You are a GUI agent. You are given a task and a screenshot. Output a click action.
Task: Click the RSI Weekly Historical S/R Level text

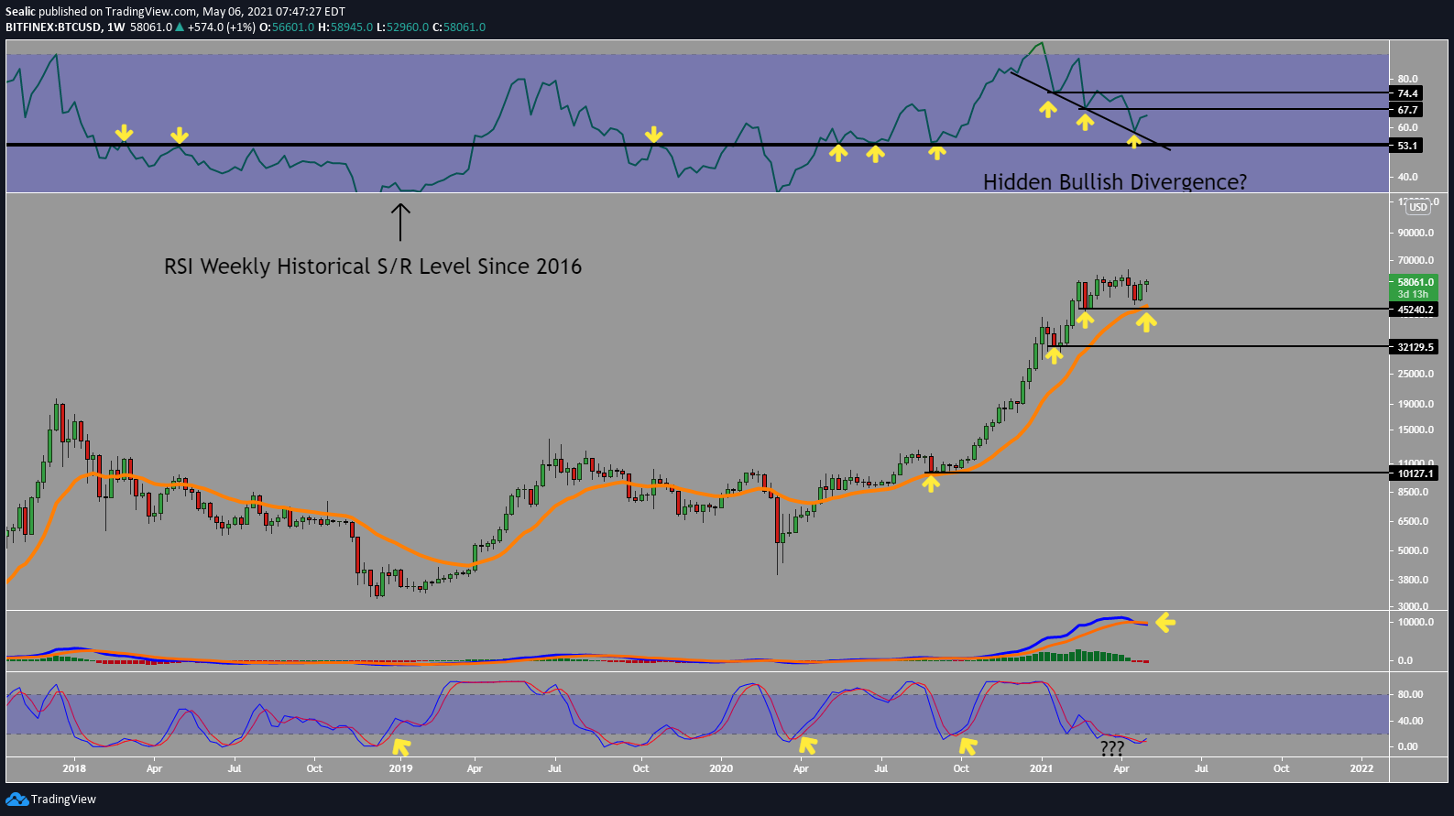[x=373, y=267]
